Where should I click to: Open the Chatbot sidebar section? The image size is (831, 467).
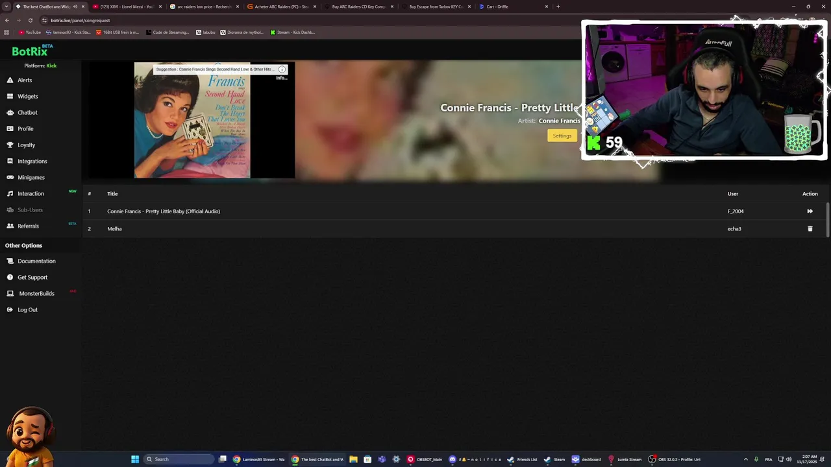[22, 112]
